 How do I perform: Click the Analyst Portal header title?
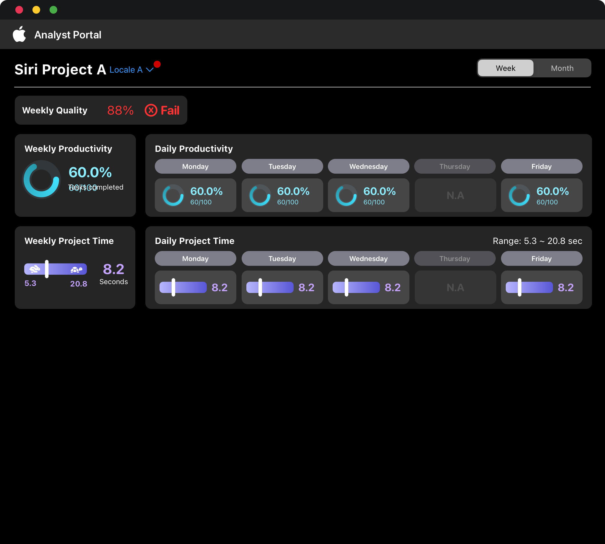coord(68,35)
